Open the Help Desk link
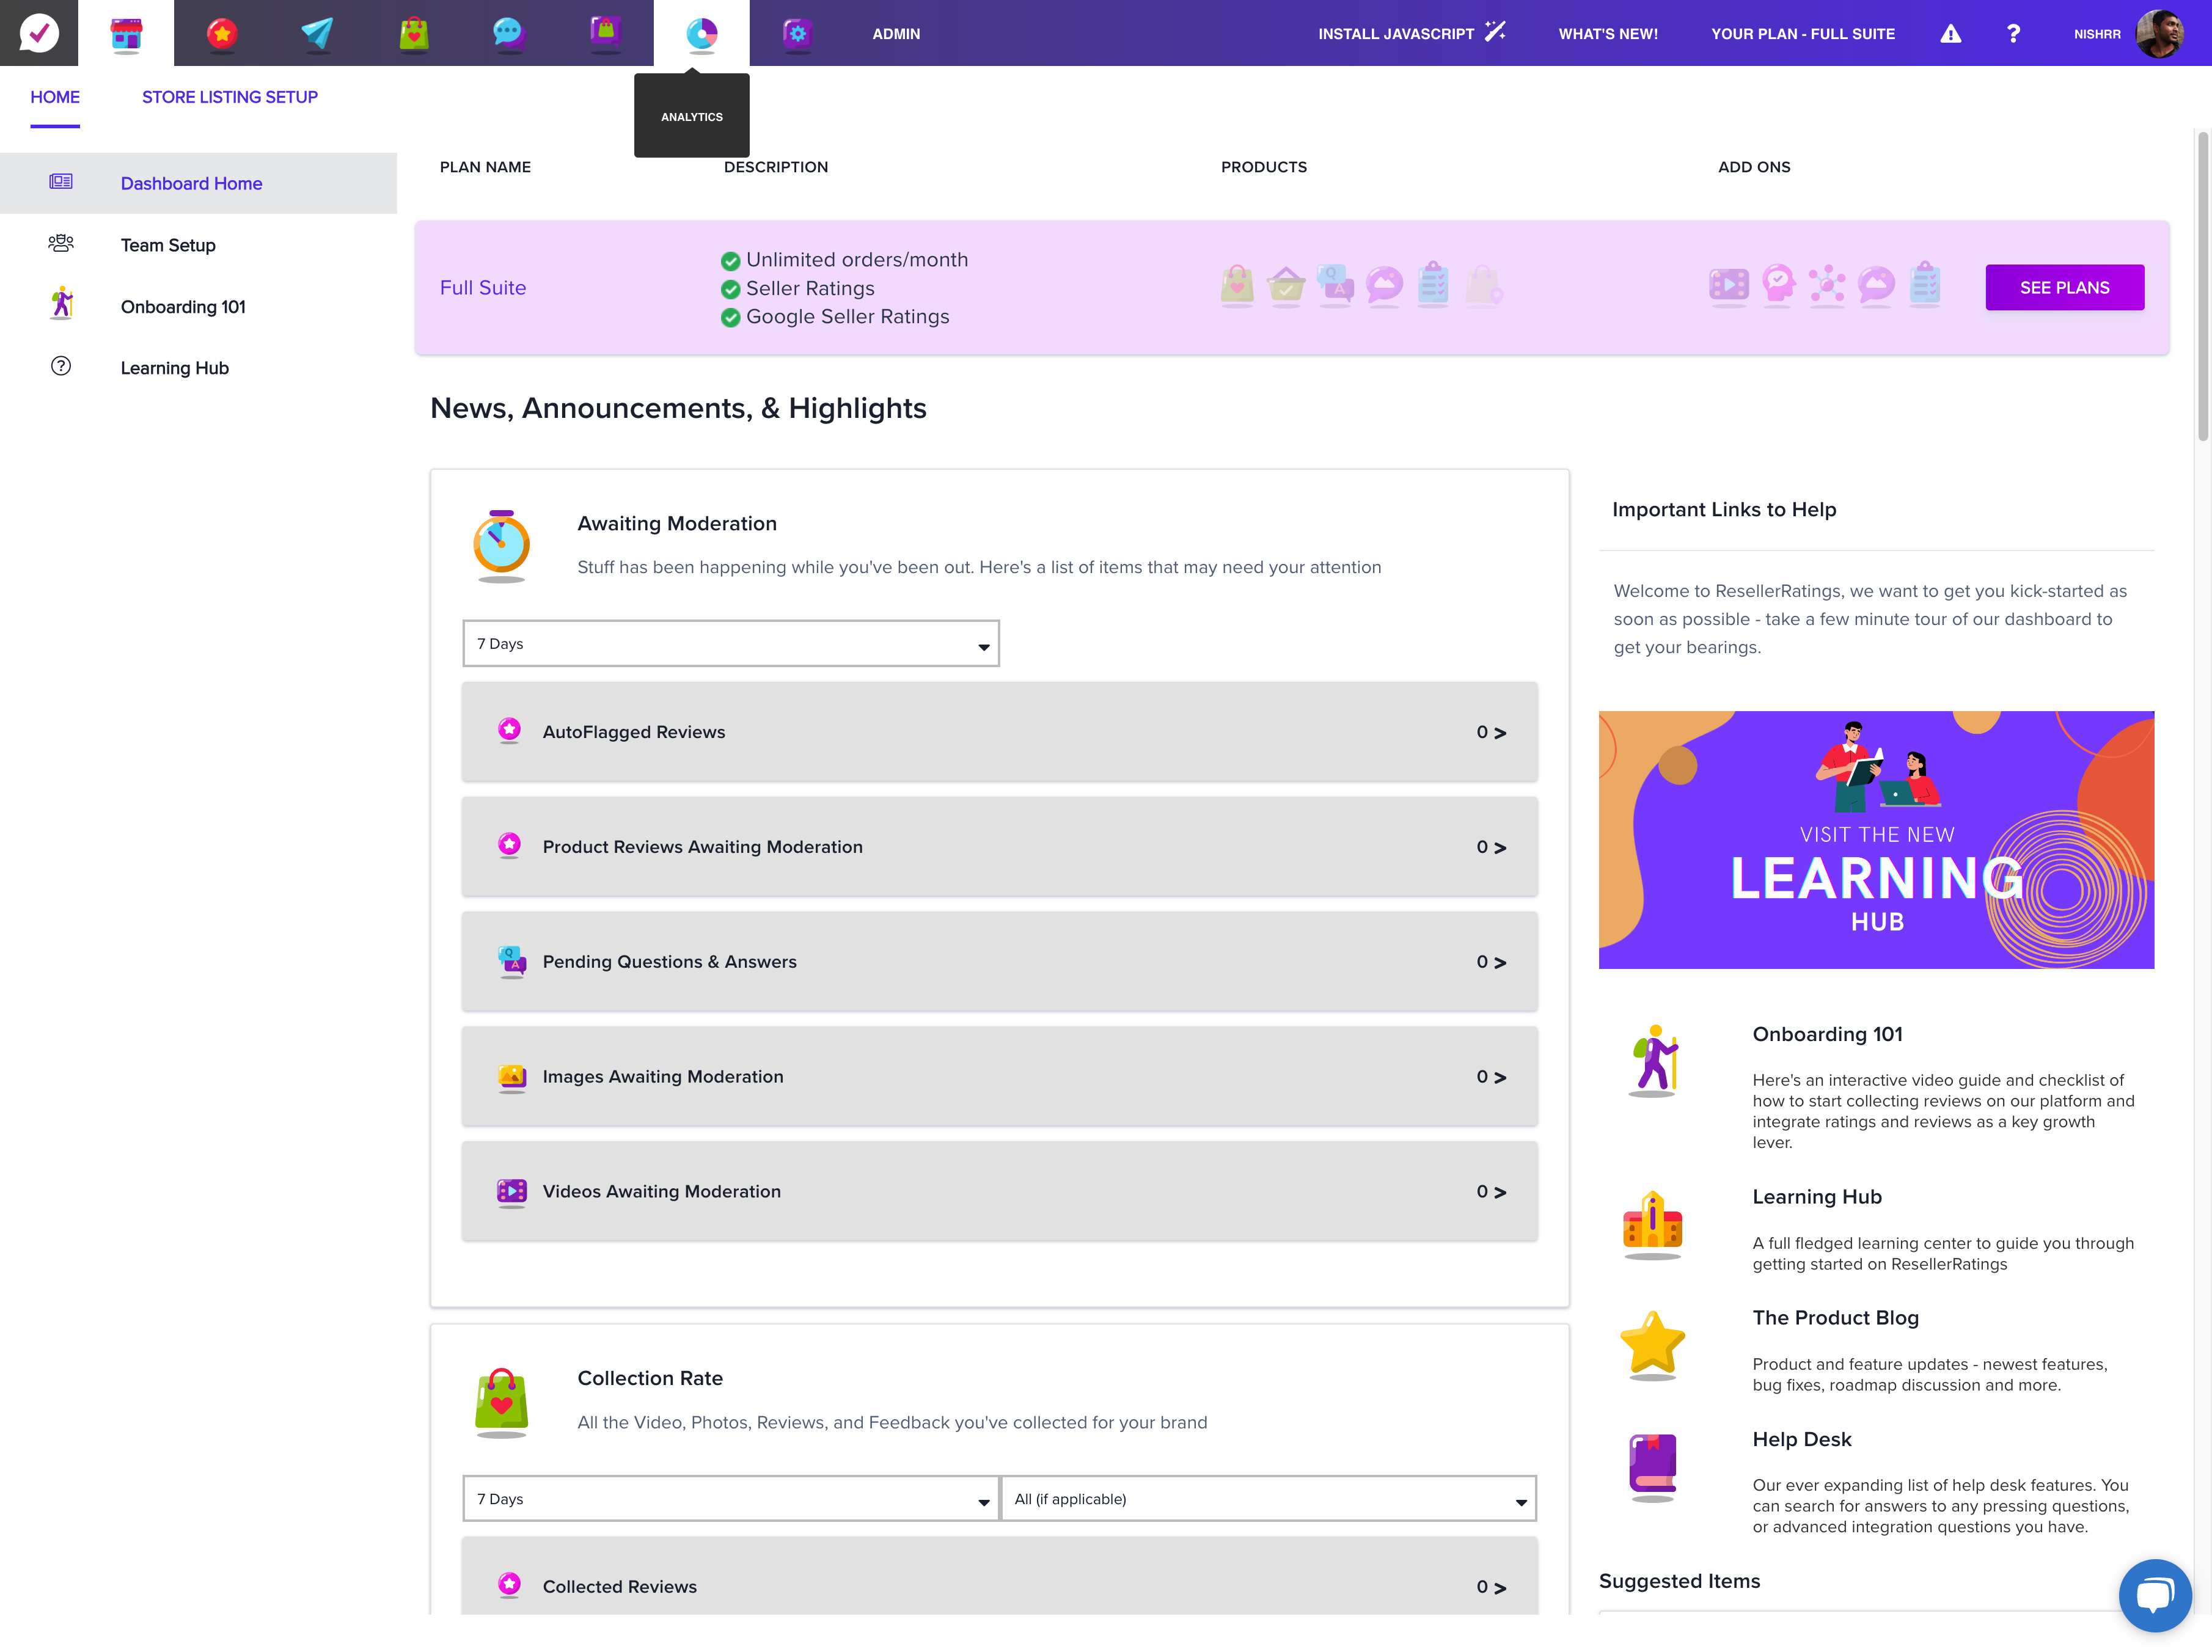The height and width of the screenshot is (1652, 2212). coord(1802,1439)
